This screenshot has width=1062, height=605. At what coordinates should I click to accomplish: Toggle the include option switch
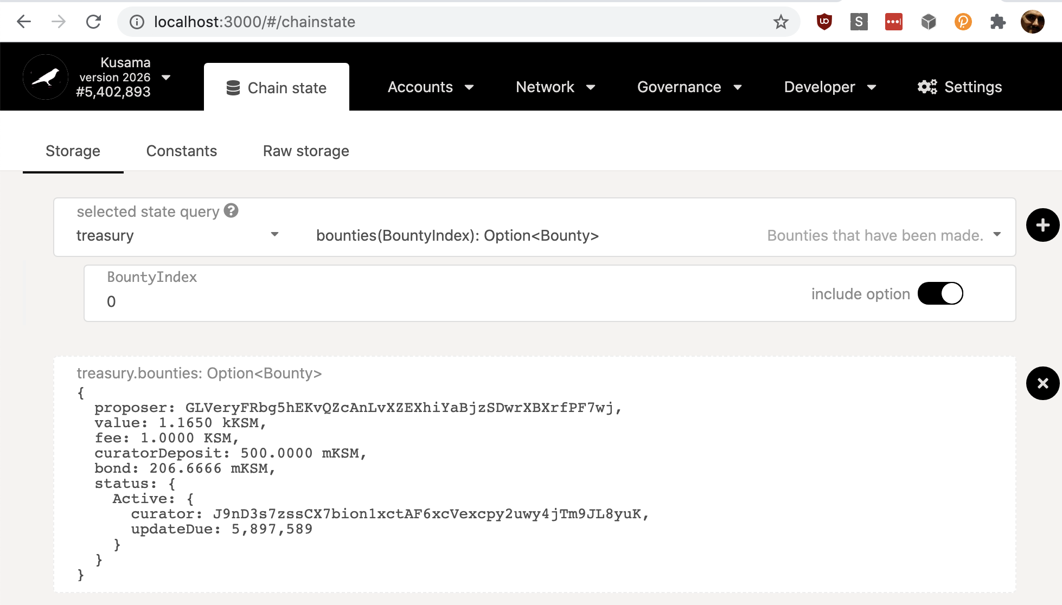pyautogui.click(x=940, y=293)
